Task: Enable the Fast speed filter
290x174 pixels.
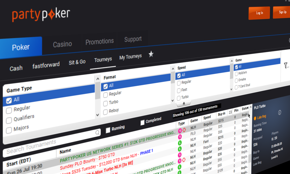Action: [x=179, y=91]
